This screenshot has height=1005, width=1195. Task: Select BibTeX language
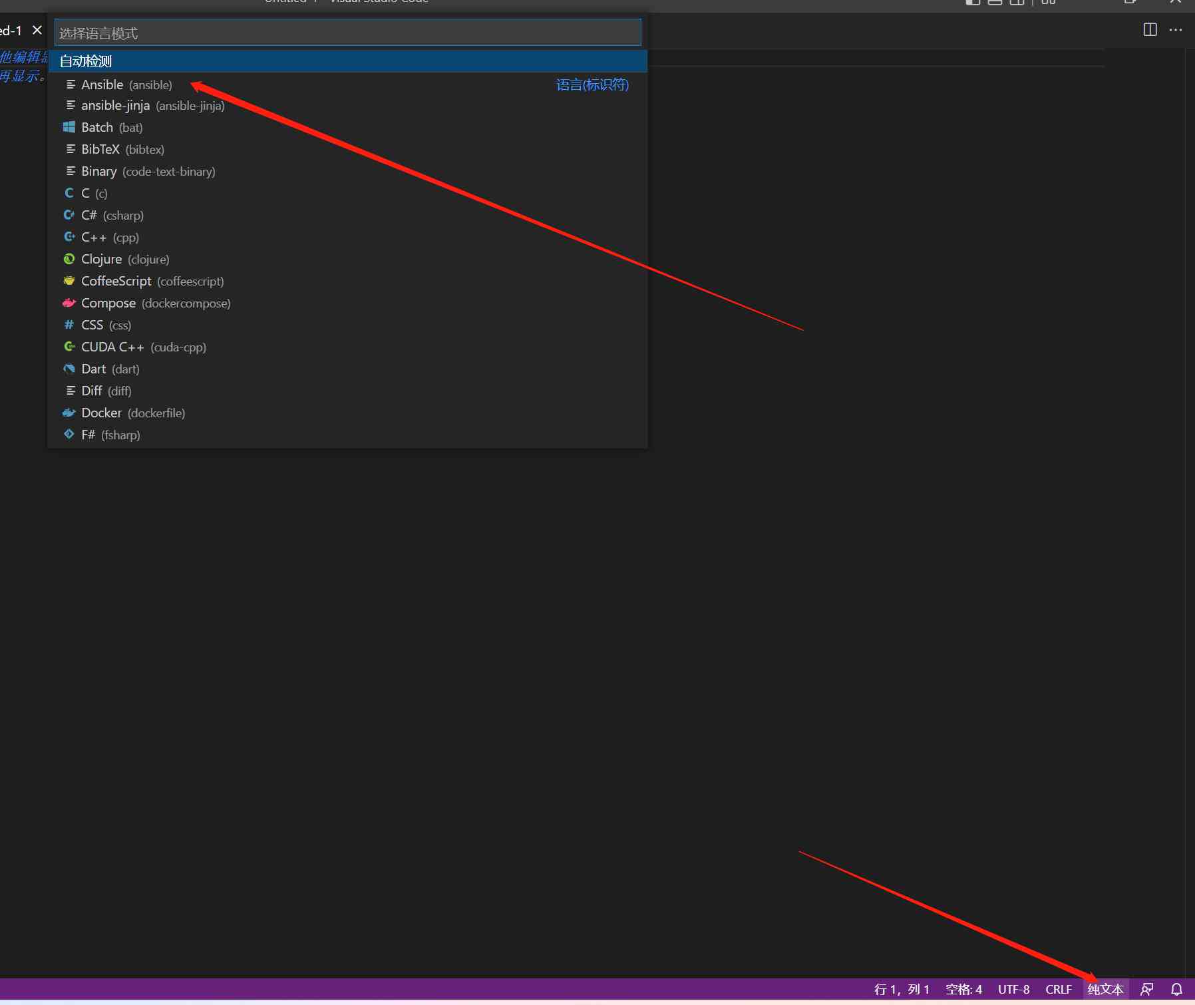tap(347, 149)
